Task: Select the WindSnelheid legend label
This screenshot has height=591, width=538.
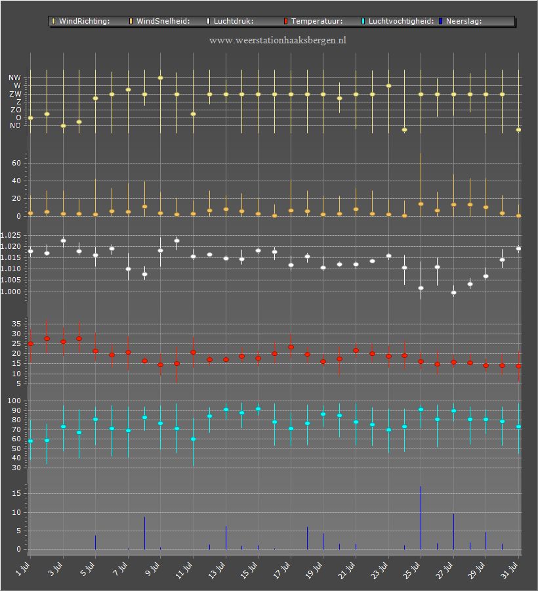Action: click(163, 21)
